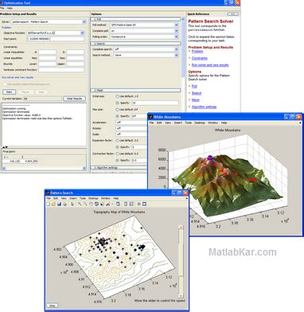Click the Bounds Lower input field
Screen dimensions: 304x312
pos(47,64)
